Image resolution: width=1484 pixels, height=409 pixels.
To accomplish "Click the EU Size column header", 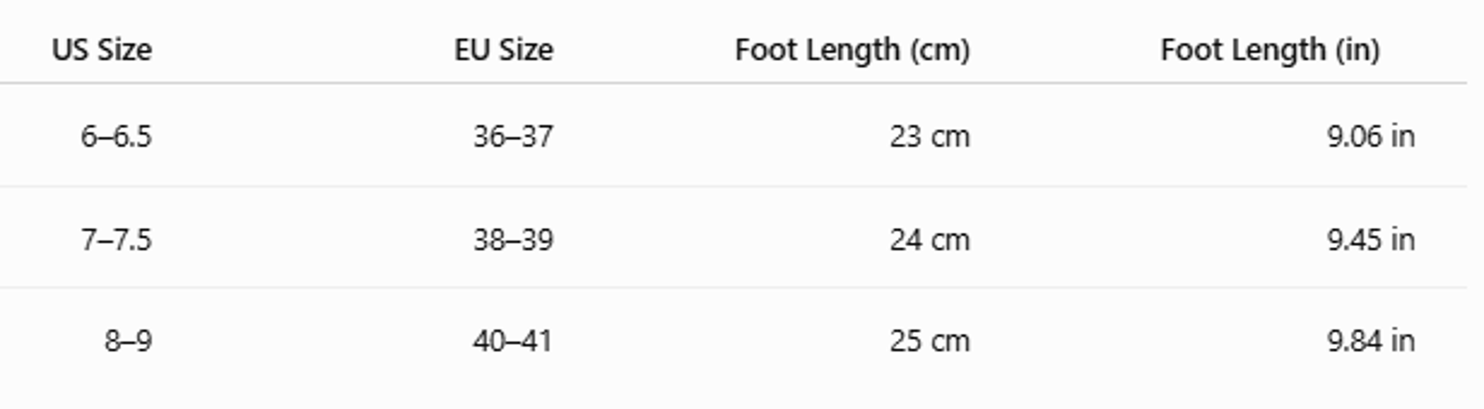I will 504,50.
